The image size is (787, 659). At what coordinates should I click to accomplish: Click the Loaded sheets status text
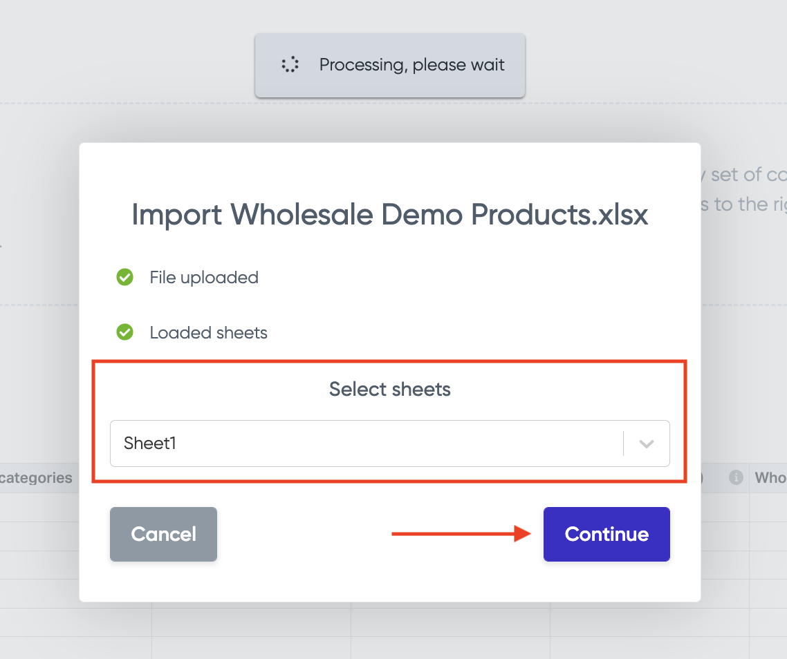208,332
